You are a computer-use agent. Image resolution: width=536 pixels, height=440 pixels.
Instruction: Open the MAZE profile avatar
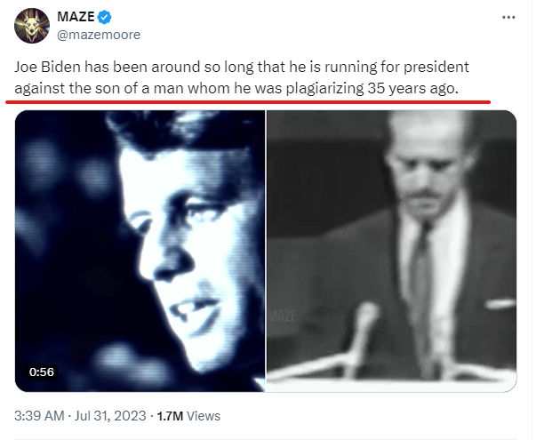coord(32,26)
